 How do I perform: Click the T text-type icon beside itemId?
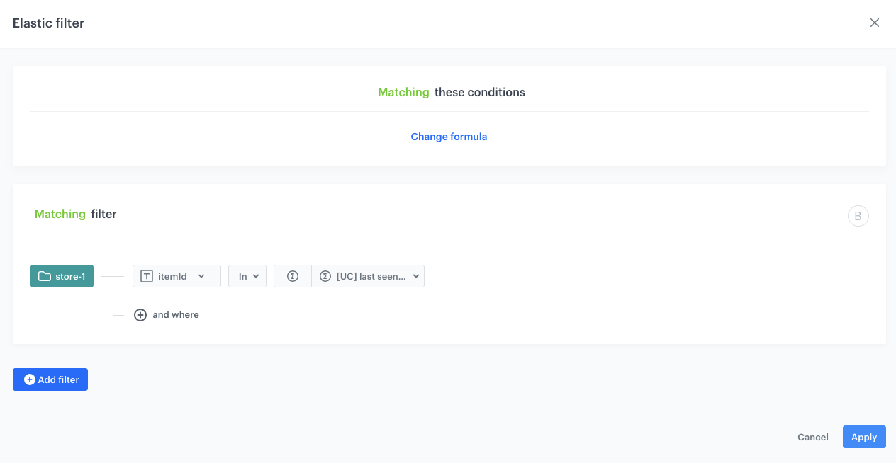point(146,276)
